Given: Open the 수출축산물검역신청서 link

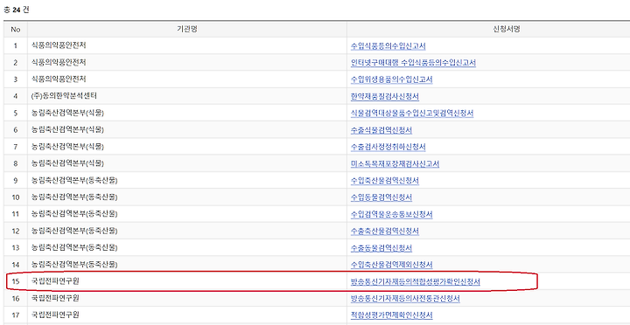Looking at the screenshot, I should [x=385, y=232].
